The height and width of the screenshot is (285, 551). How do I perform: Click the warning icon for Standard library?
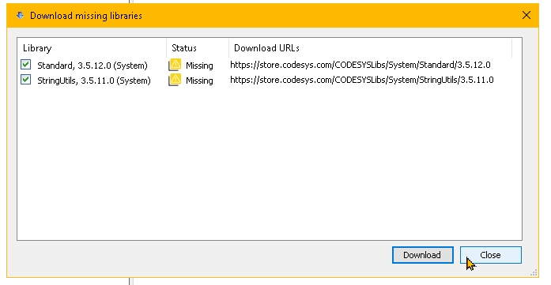pos(175,65)
